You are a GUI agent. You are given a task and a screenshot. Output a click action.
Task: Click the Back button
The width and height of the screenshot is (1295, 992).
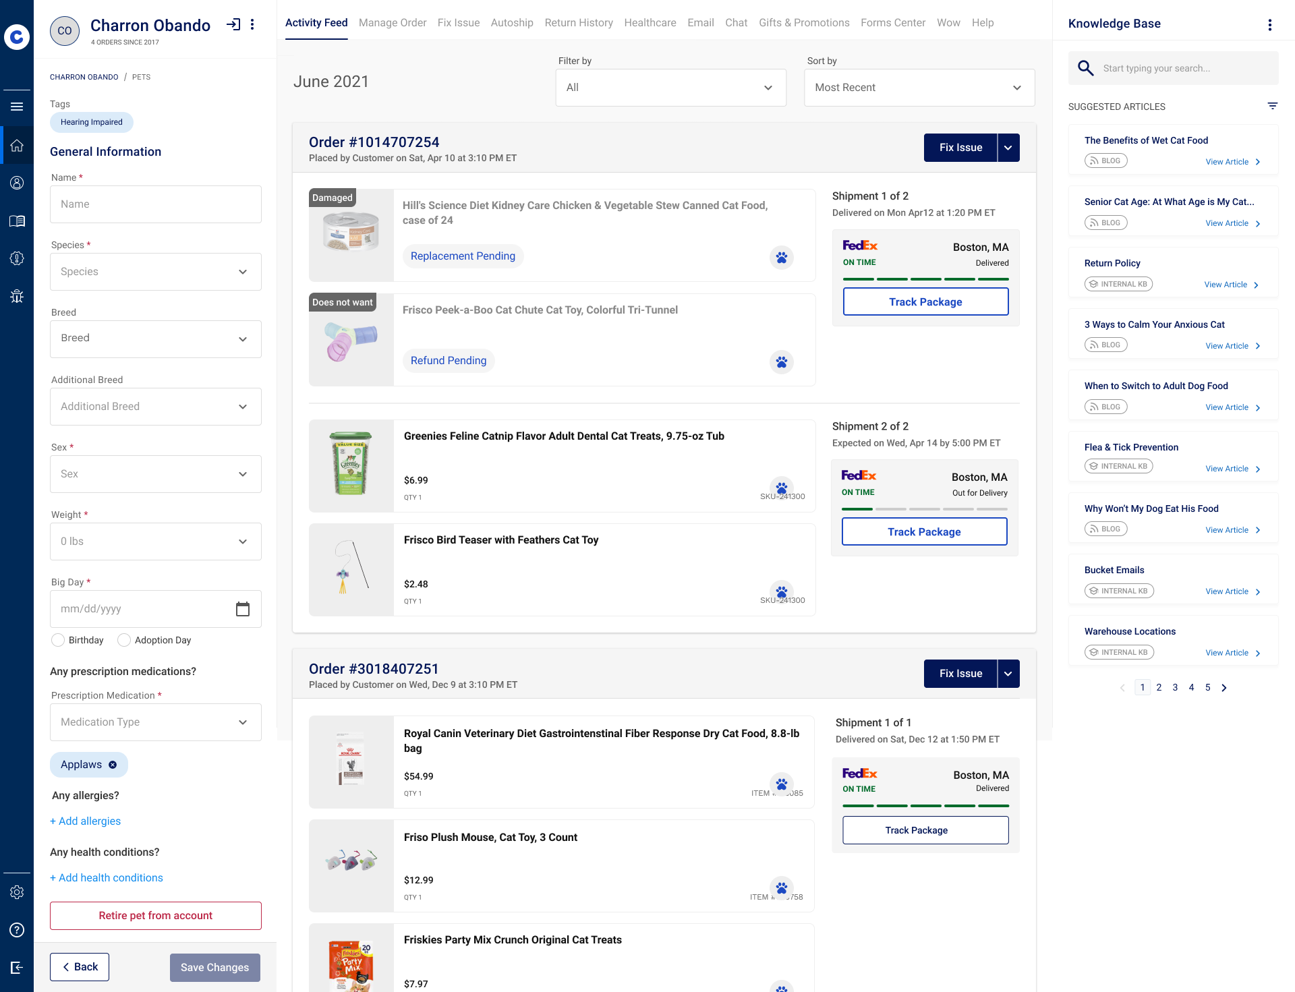(x=80, y=967)
